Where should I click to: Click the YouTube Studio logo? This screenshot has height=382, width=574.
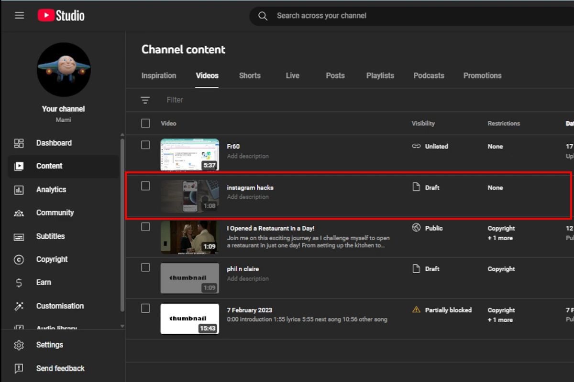(61, 15)
